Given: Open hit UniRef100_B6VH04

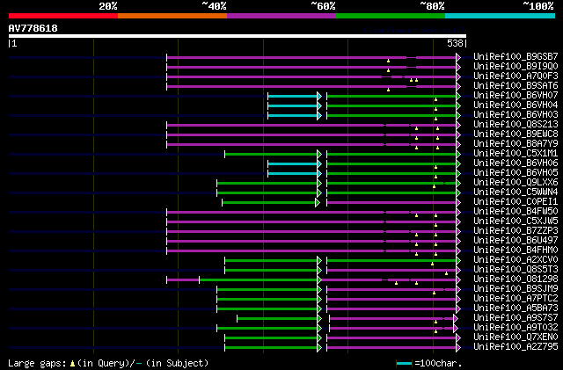Looking at the screenshot, I should (515, 105).
